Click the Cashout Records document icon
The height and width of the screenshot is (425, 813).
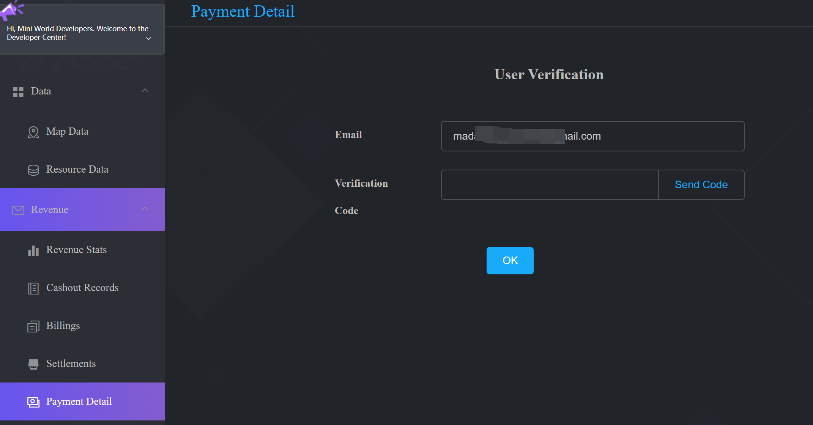(x=33, y=288)
